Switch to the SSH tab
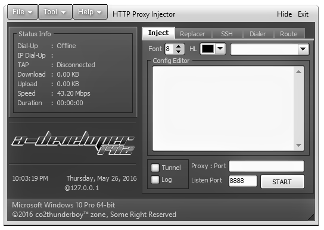This screenshot has height=230, width=324. pos(227,34)
